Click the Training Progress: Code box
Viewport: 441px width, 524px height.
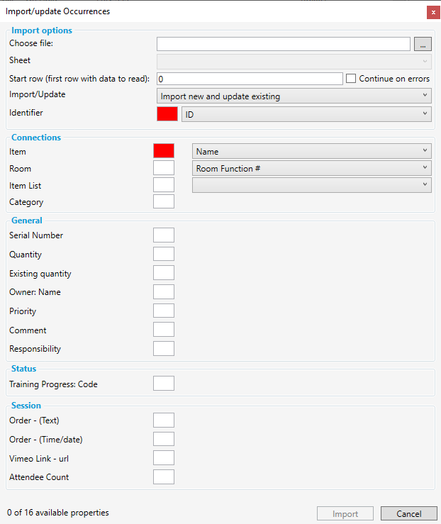click(x=164, y=384)
